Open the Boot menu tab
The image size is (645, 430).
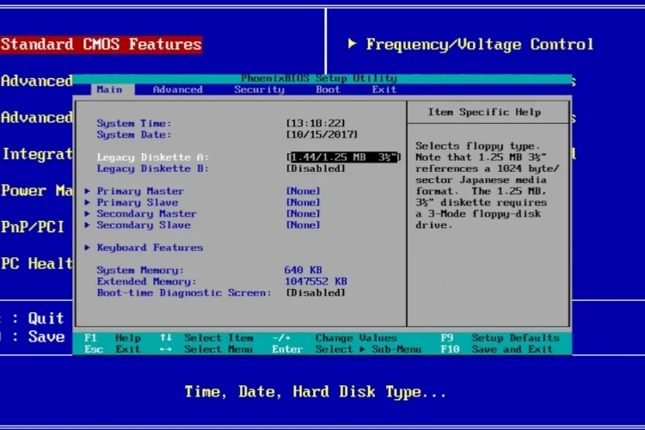click(x=328, y=89)
